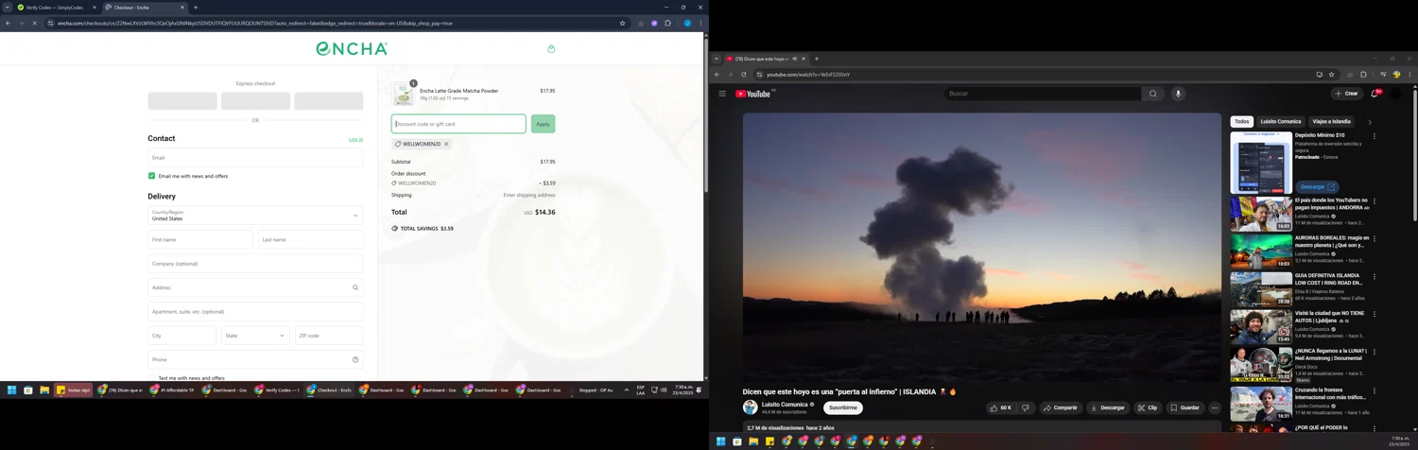Go back in Encha browser window
This screenshot has width=1418, height=450.
tap(9, 23)
